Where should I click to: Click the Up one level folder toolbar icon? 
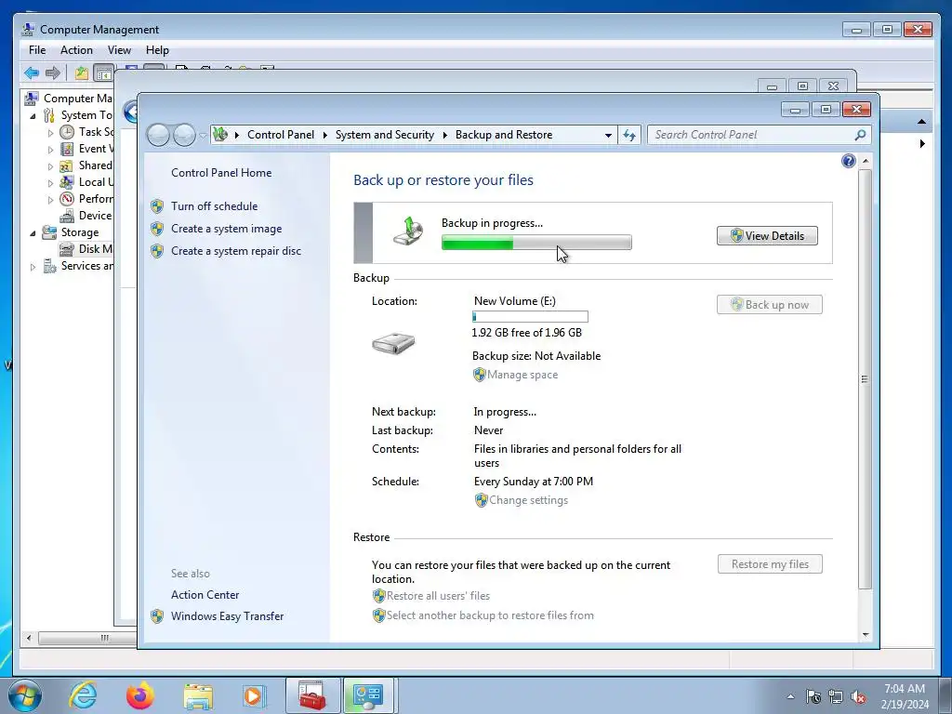pyautogui.click(x=82, y=73)
